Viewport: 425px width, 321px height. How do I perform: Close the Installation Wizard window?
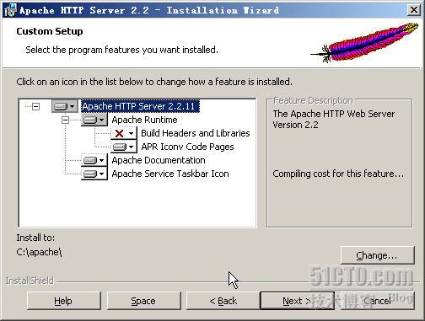tap(413, 10)
